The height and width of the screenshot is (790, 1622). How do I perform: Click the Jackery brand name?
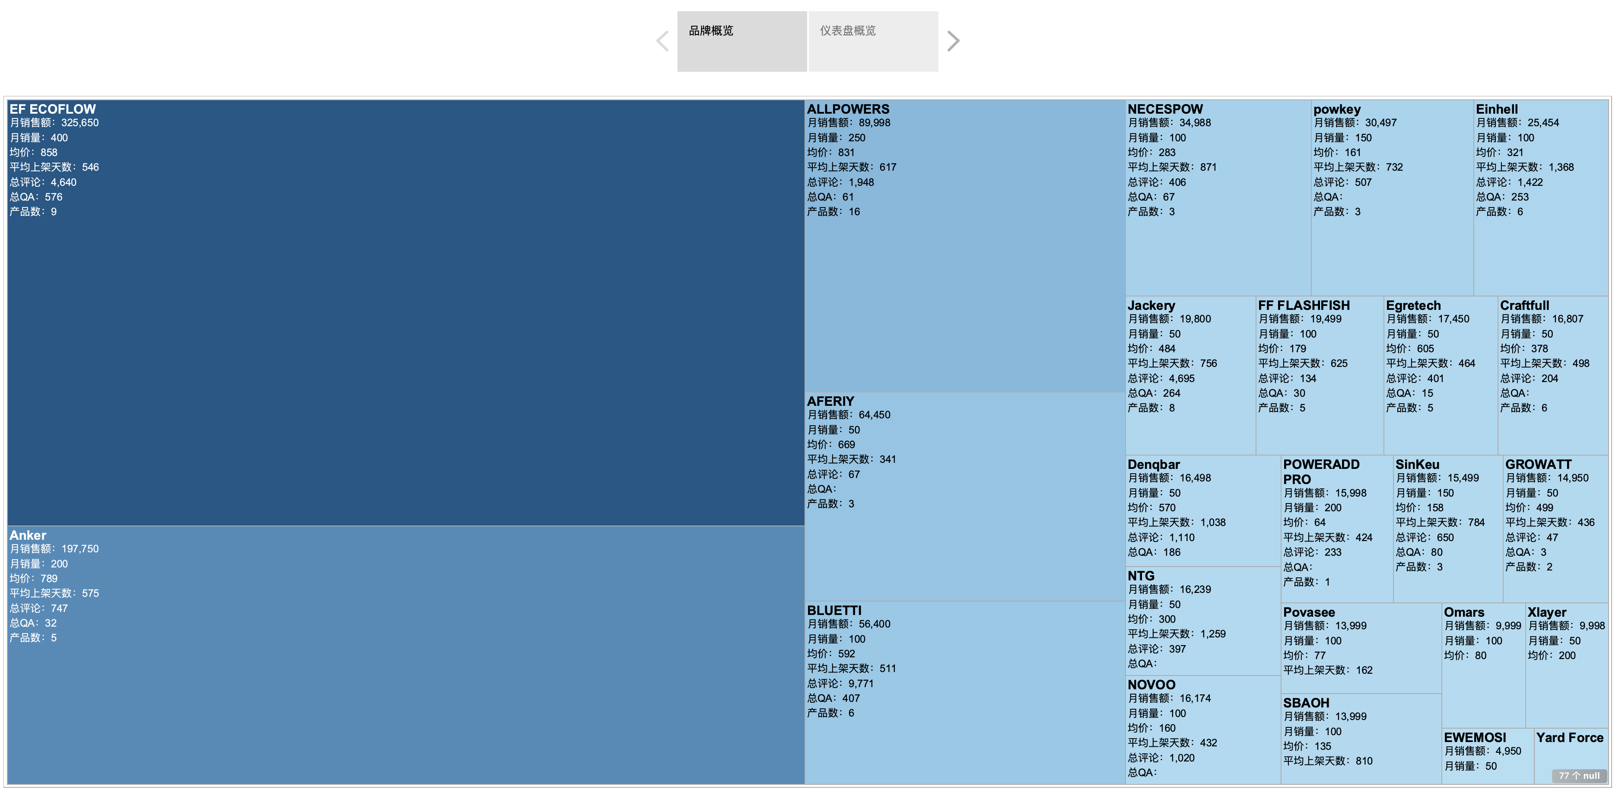coord(1151,306)
